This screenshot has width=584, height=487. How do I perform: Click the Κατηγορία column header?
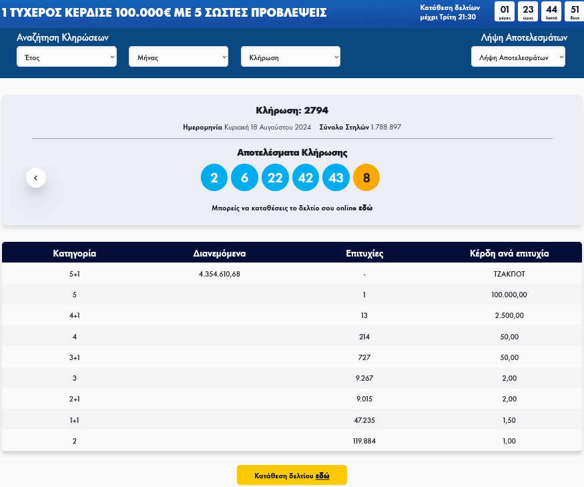(75, 253)
